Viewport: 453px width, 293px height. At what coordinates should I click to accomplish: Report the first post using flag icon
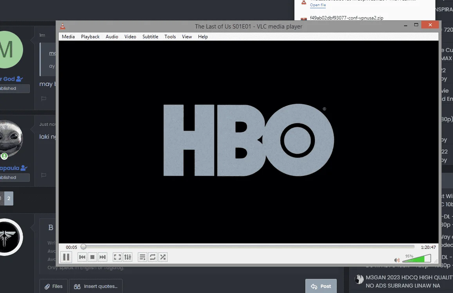point(43,98)
